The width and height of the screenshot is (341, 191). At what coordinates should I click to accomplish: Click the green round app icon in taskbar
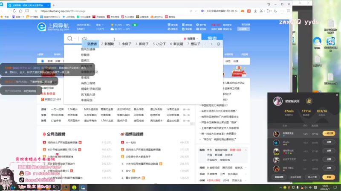[x=74, y=188]
